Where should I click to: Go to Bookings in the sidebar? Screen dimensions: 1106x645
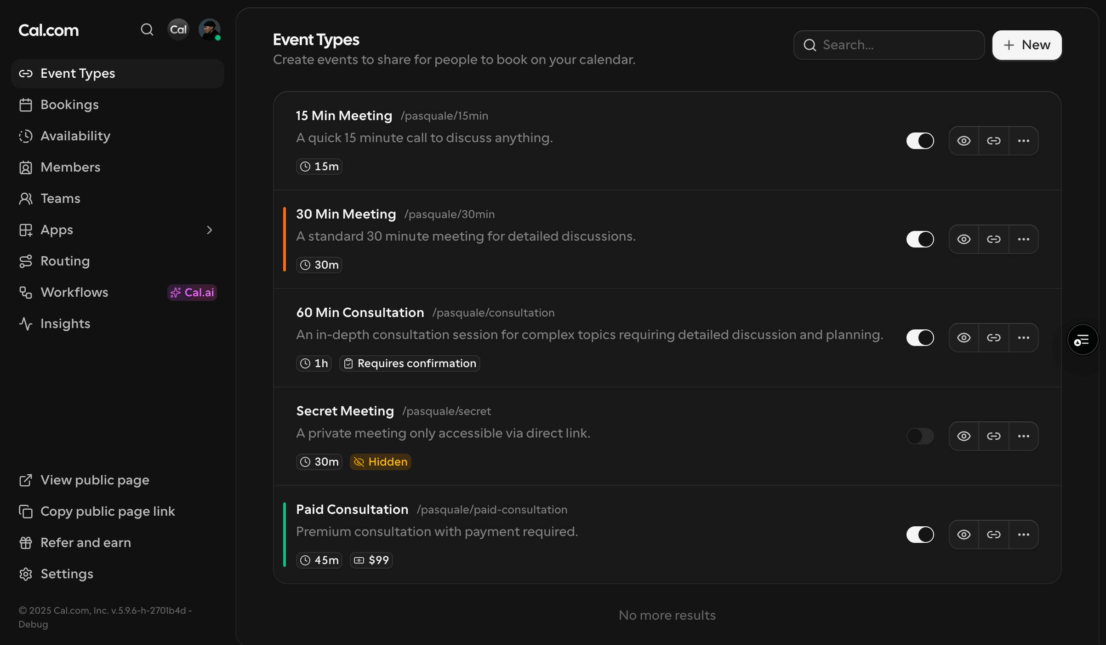69,105
